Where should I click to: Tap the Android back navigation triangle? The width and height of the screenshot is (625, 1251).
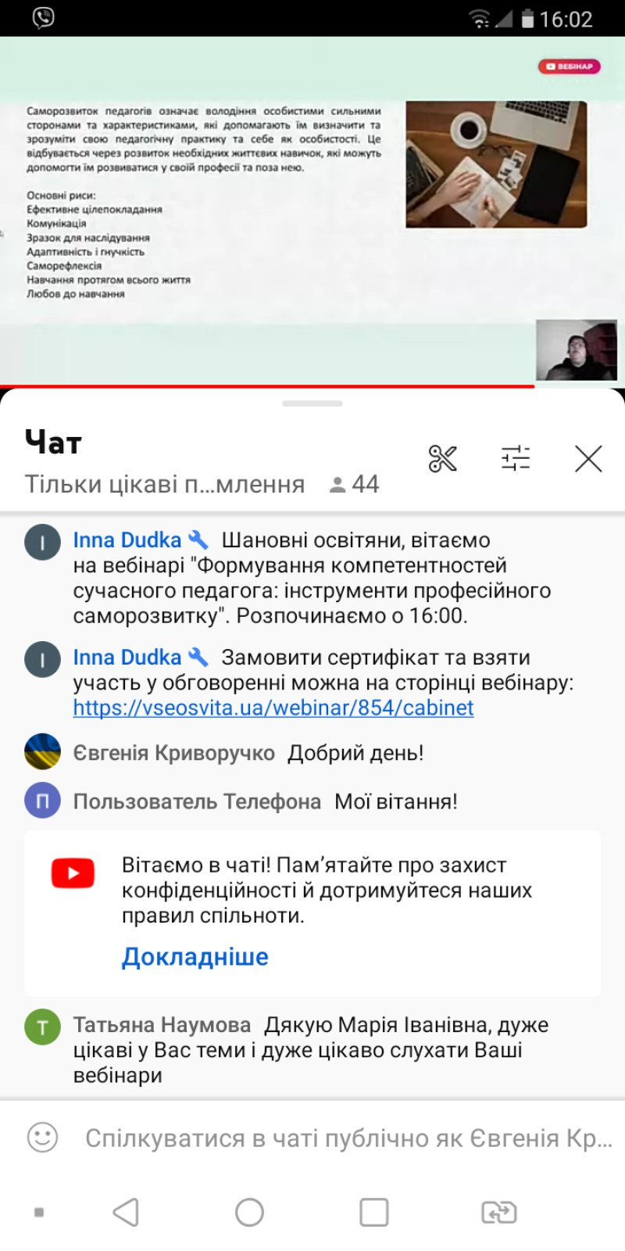[126, 1212]
